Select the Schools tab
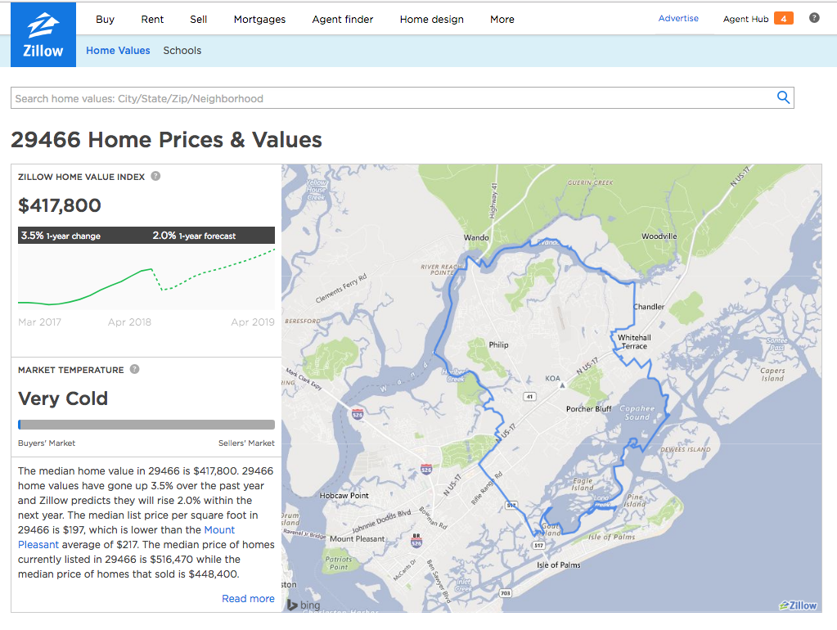This screenshot has height=630, width=837. point(182,50)
